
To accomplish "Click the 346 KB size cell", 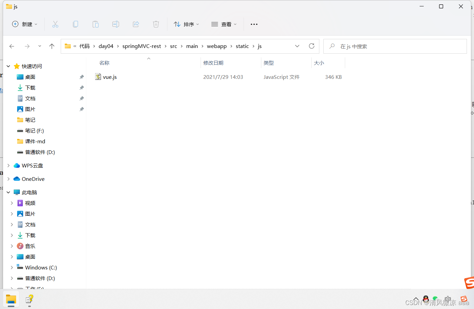I will click(x=333, y=77).
